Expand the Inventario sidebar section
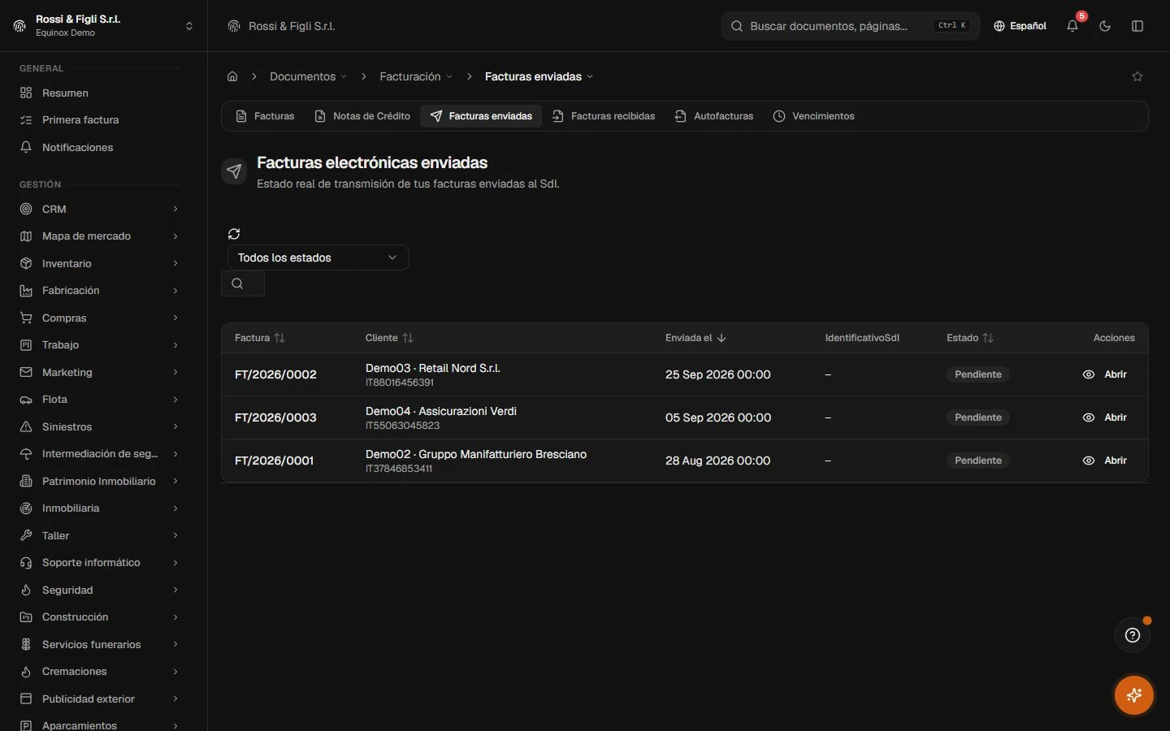This screenshot has width=1170, height=731. click(x=99, y=263)
